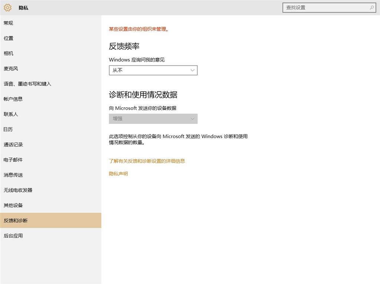Select the highlighted 反馈和诊断 item
Image resolution: width=380 pixels, height=284 pixels.
click(50, 221)
